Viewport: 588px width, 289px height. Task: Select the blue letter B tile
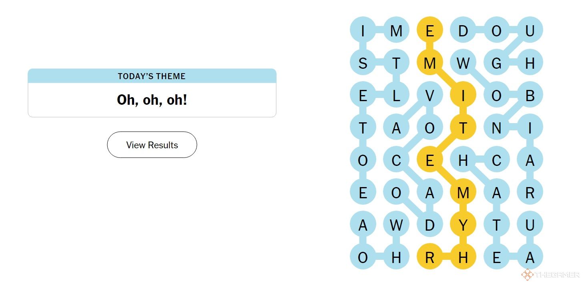(530, 96)
